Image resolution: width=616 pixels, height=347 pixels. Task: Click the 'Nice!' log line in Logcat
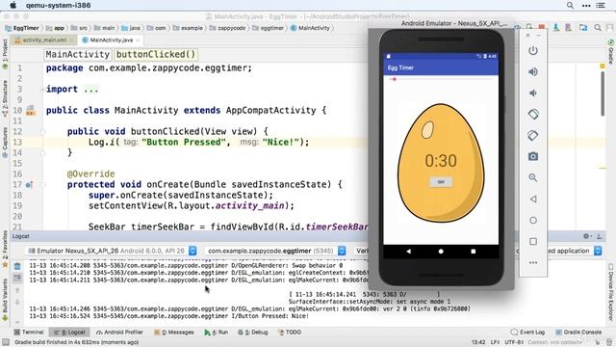[168, 316]
